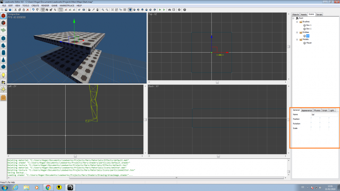
Task: Open the MARKETPLACE menu
Action: 67,6
